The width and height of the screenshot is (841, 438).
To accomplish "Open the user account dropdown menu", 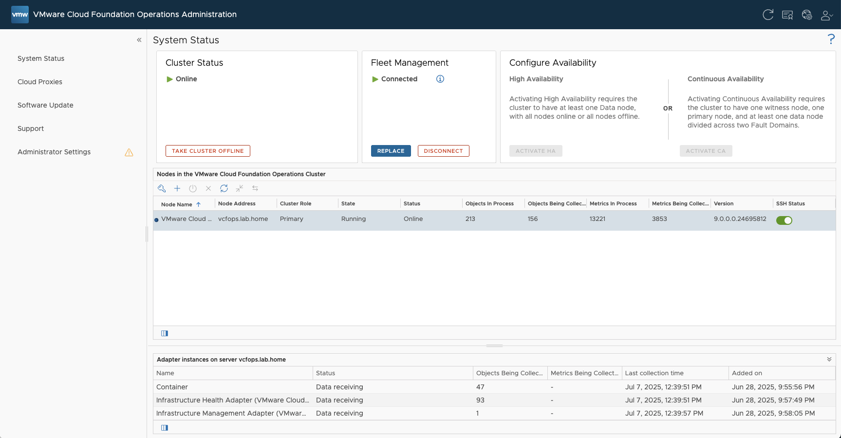I will [x=826, y=15].
